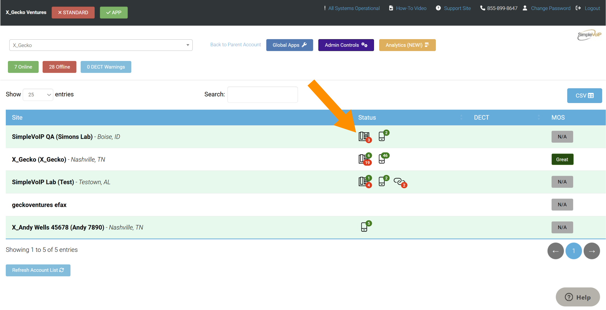Click the SimpleVoIP logo
This screenshot has width=606, height=310.
coord(589,35)
